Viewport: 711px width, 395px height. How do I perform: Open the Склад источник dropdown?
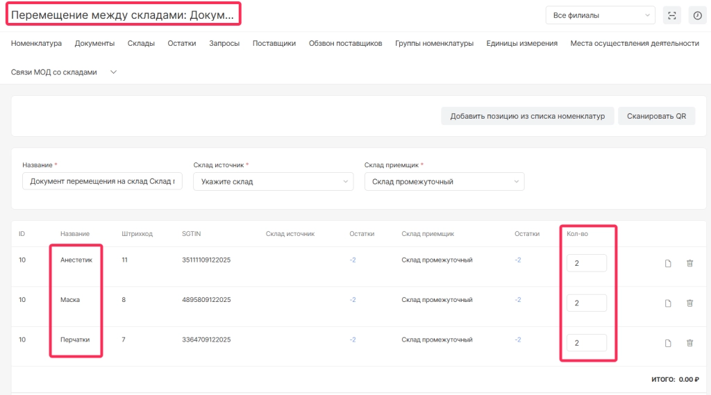[273, 182]
